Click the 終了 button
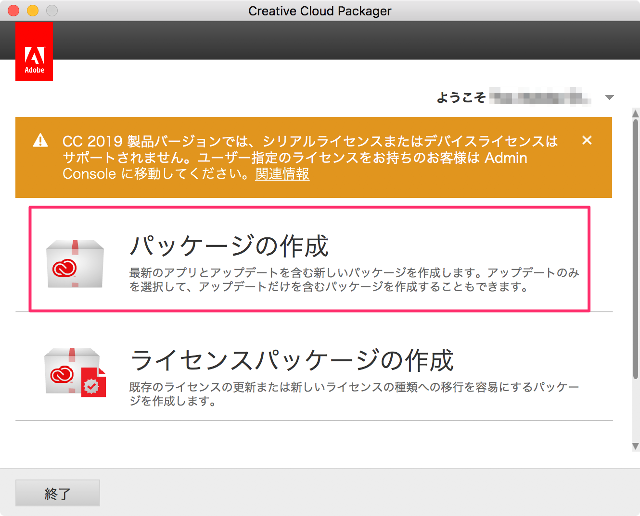The width and height of the screenshot is (640, 516). tap(58, 493)
